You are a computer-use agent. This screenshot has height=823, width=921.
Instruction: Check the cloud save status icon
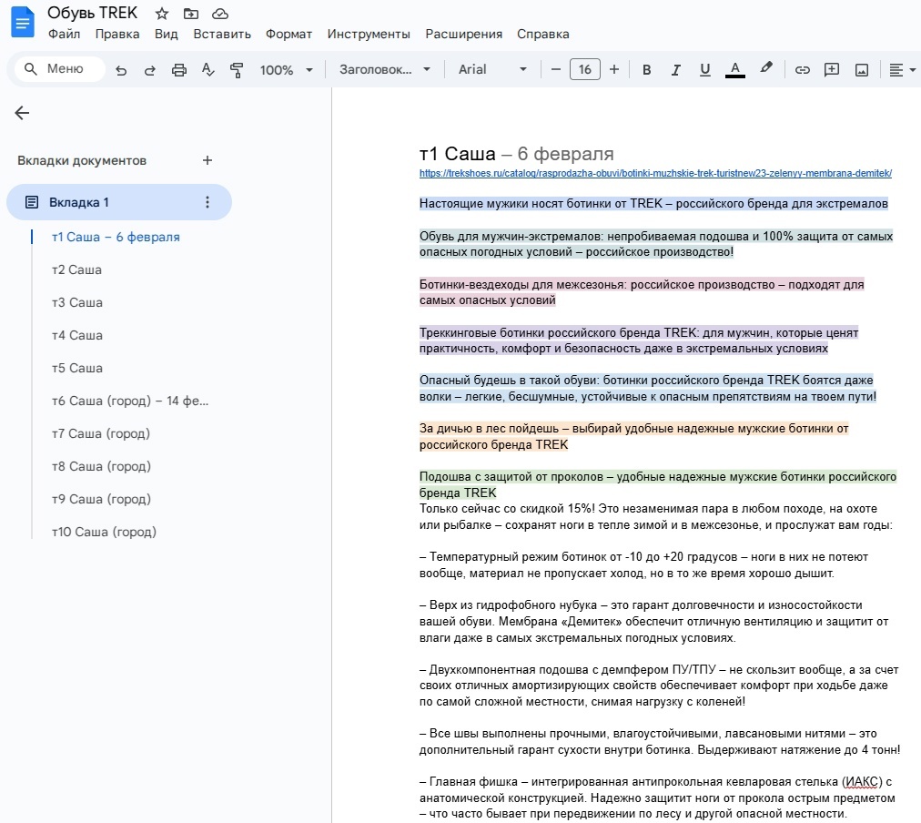coord(220,14)
